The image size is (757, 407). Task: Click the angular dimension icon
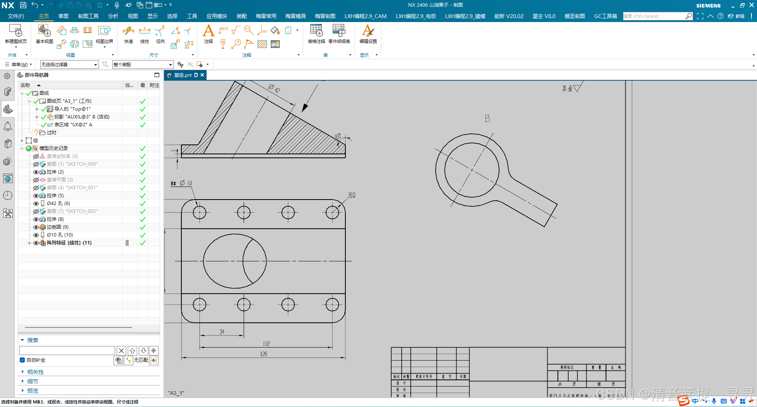pos(176,30)
